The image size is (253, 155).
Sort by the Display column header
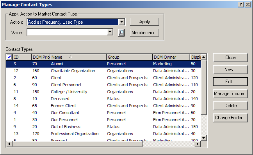click(x=195, y=57)
